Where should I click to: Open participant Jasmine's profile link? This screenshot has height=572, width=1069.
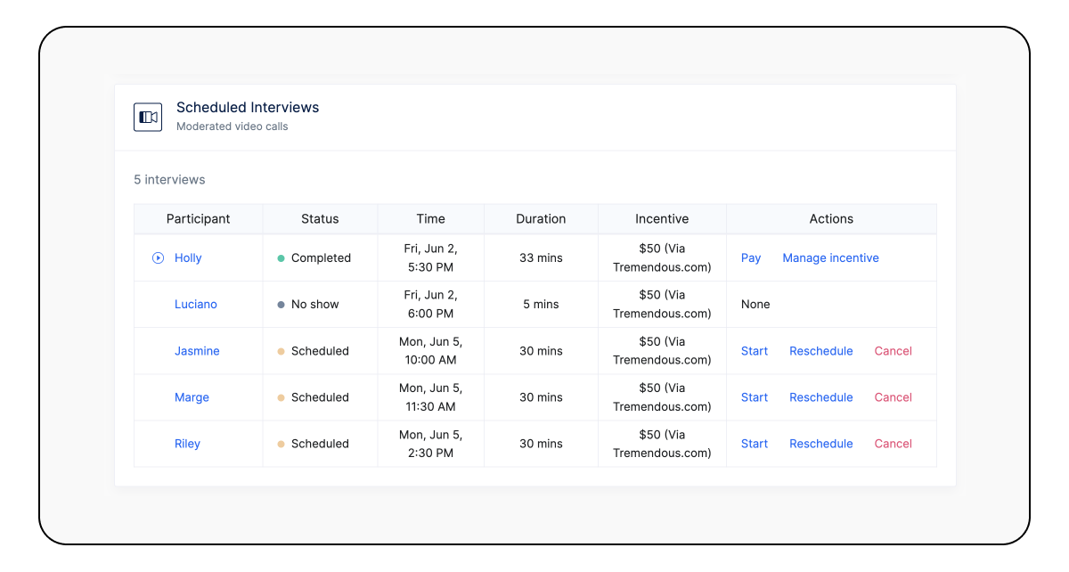(x=197, y=351)
